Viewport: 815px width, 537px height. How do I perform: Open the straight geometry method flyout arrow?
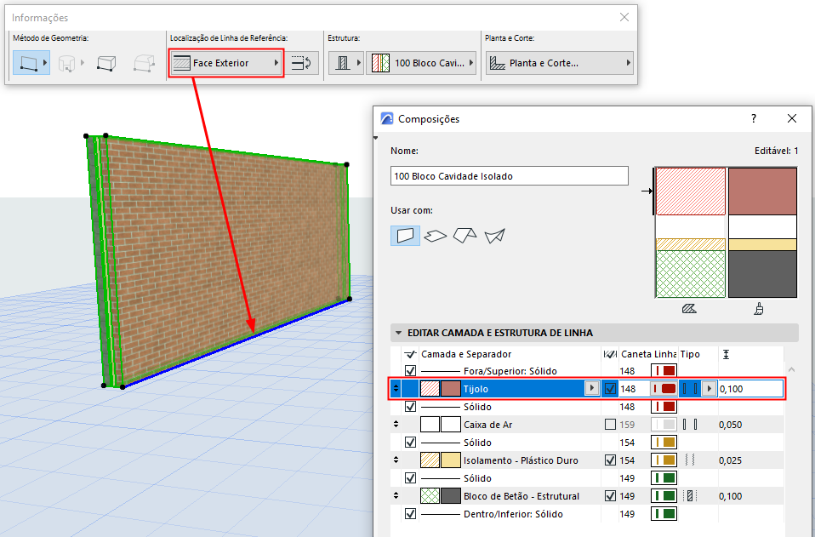point(45,63)
